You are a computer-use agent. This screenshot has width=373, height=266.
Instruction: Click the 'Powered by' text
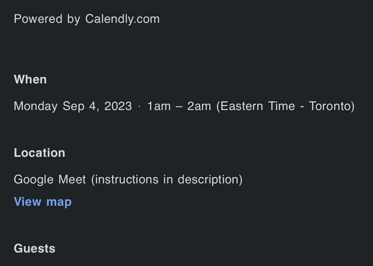(47, 19)
